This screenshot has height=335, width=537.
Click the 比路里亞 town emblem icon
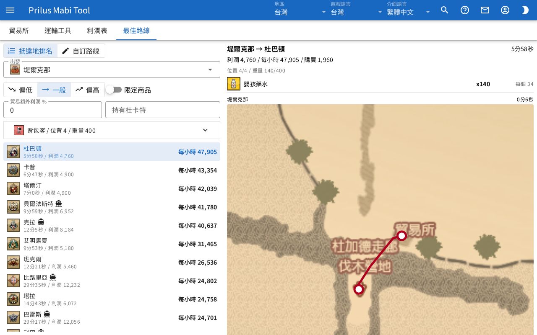13,281
